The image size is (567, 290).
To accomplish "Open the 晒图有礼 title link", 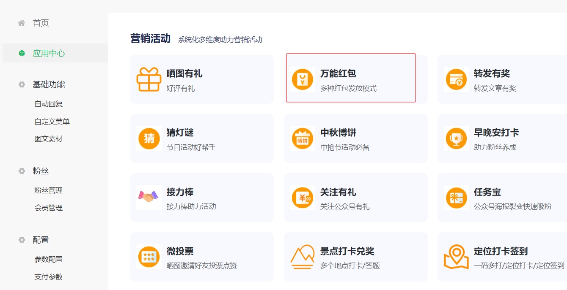I will (184, 73).
